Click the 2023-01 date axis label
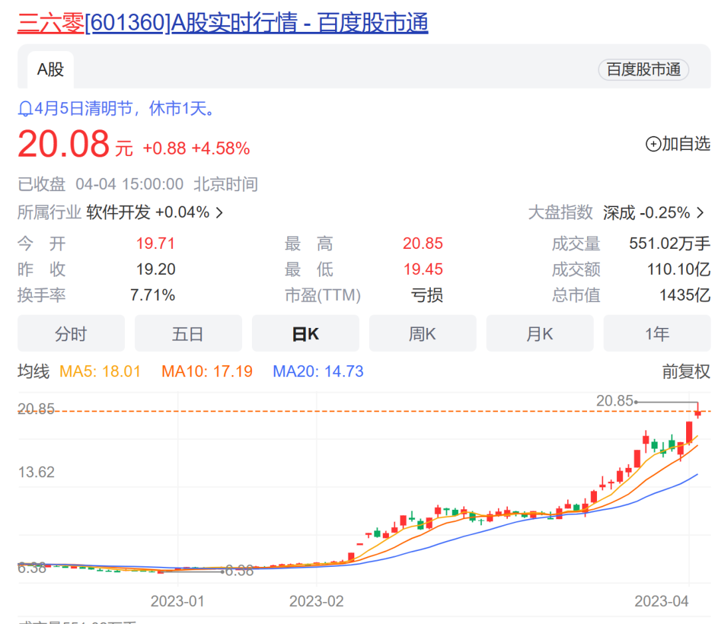The height and width of the screenshot is (624, 718). (178, 601)
